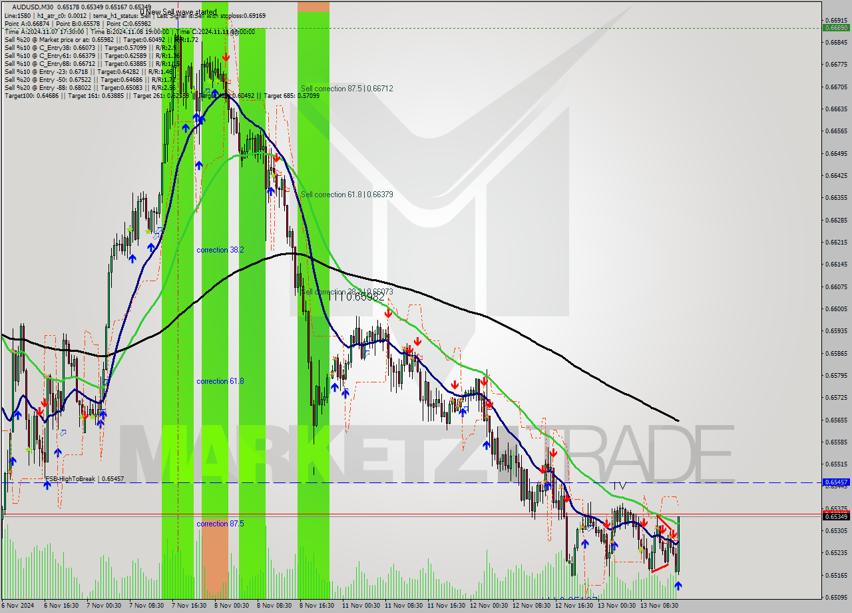Select the 'Sell %20 @ Market price' line
Image resolution: width=852 pixels, height=613 pixels.
[101, 39]
